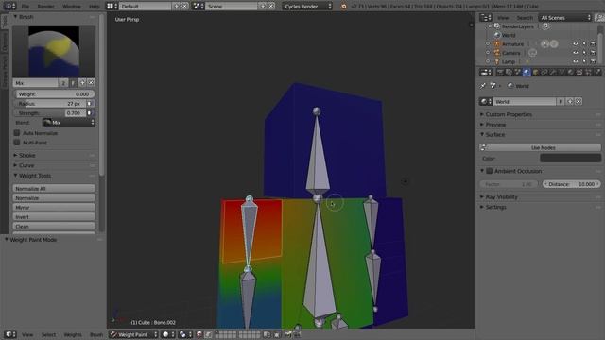Toggle fake user F on Mix brush

[x=73, y=82]
